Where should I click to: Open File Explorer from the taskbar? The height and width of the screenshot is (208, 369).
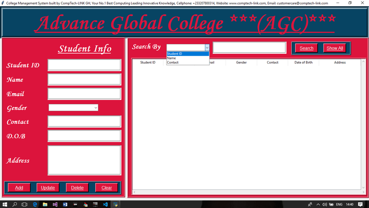(x=45, y=204)
